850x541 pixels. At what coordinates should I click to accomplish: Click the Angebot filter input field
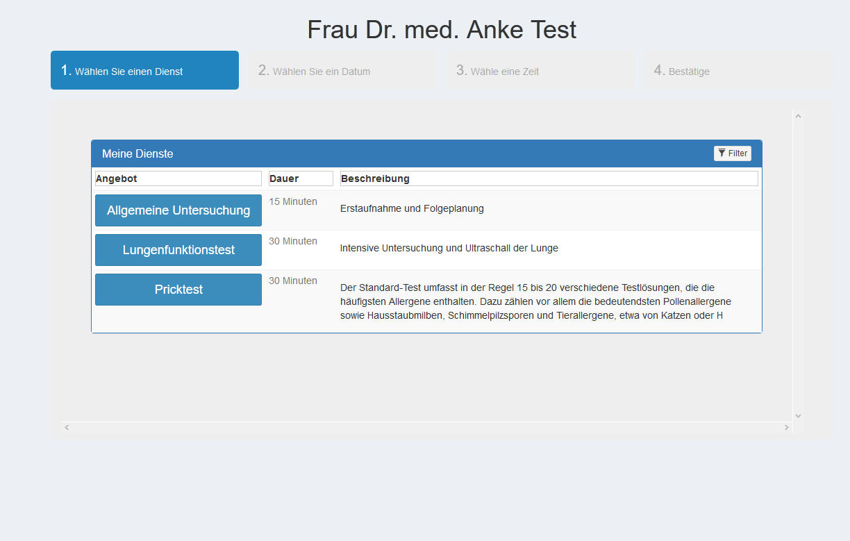click(178, 178)
